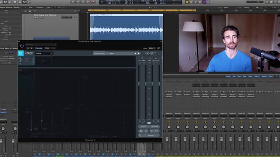Click the Logic rewind transport button
Viewport: 280px width, 157px height.
coord(73,2)
